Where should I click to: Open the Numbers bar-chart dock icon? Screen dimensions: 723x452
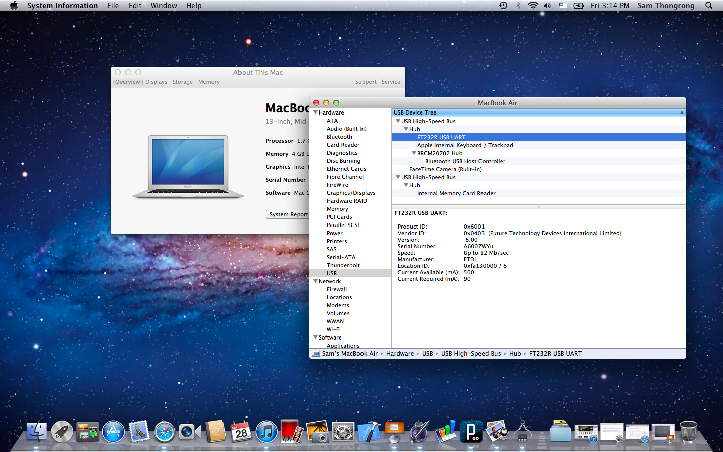point(446,432)
